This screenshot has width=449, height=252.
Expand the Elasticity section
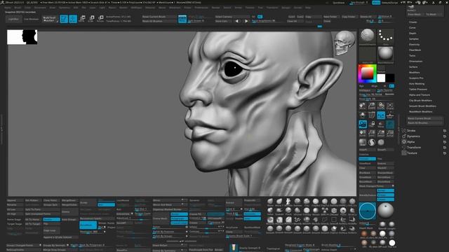(415, 45)
